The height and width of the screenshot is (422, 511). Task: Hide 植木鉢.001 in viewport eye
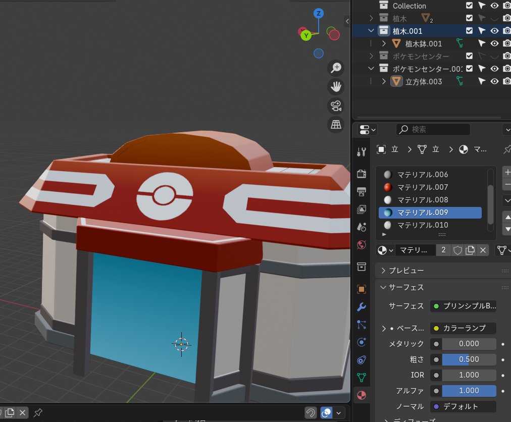pyautogui.click(x=494, y=43)
